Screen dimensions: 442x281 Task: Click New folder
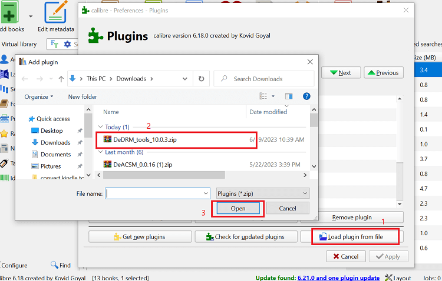83,97
